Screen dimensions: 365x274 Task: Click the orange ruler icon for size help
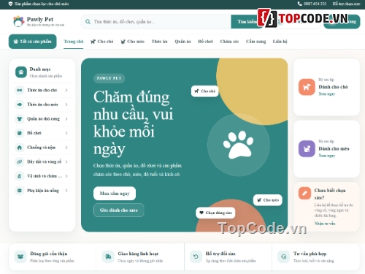304,193
